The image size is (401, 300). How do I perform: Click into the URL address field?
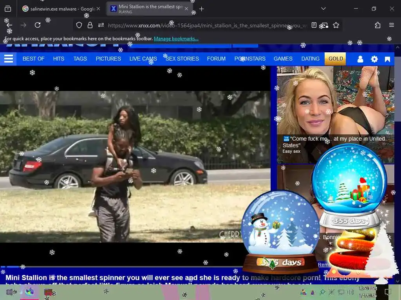pyautogui.click(x=207, y=25)
